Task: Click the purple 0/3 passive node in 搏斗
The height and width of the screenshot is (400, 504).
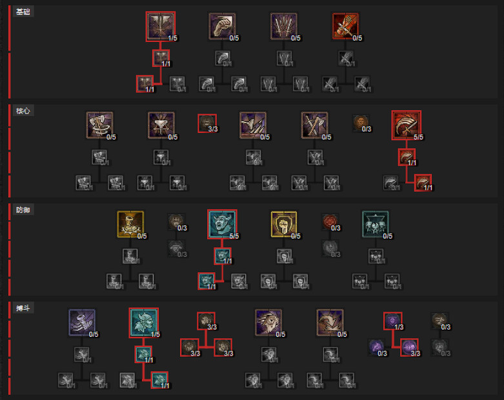Action: click(376, 347)
